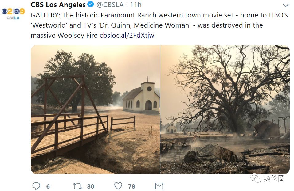Click the retweet count 80
Viewport: 294px width, 191px height.
[91, 186]
